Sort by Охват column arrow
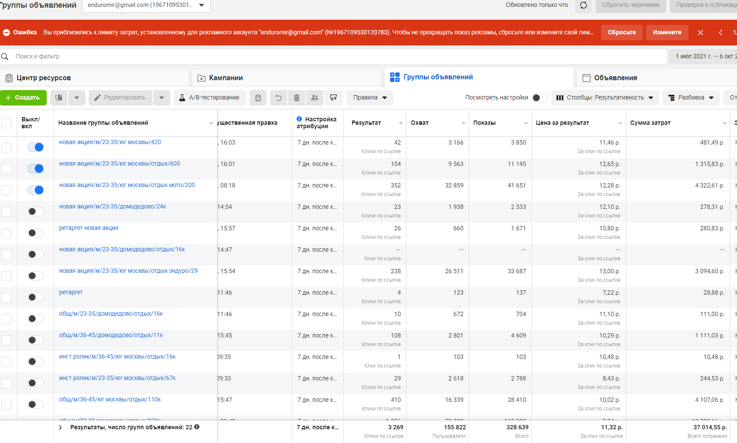The height and width of the screenshot is (443, 737). click(x=463, y=124)
